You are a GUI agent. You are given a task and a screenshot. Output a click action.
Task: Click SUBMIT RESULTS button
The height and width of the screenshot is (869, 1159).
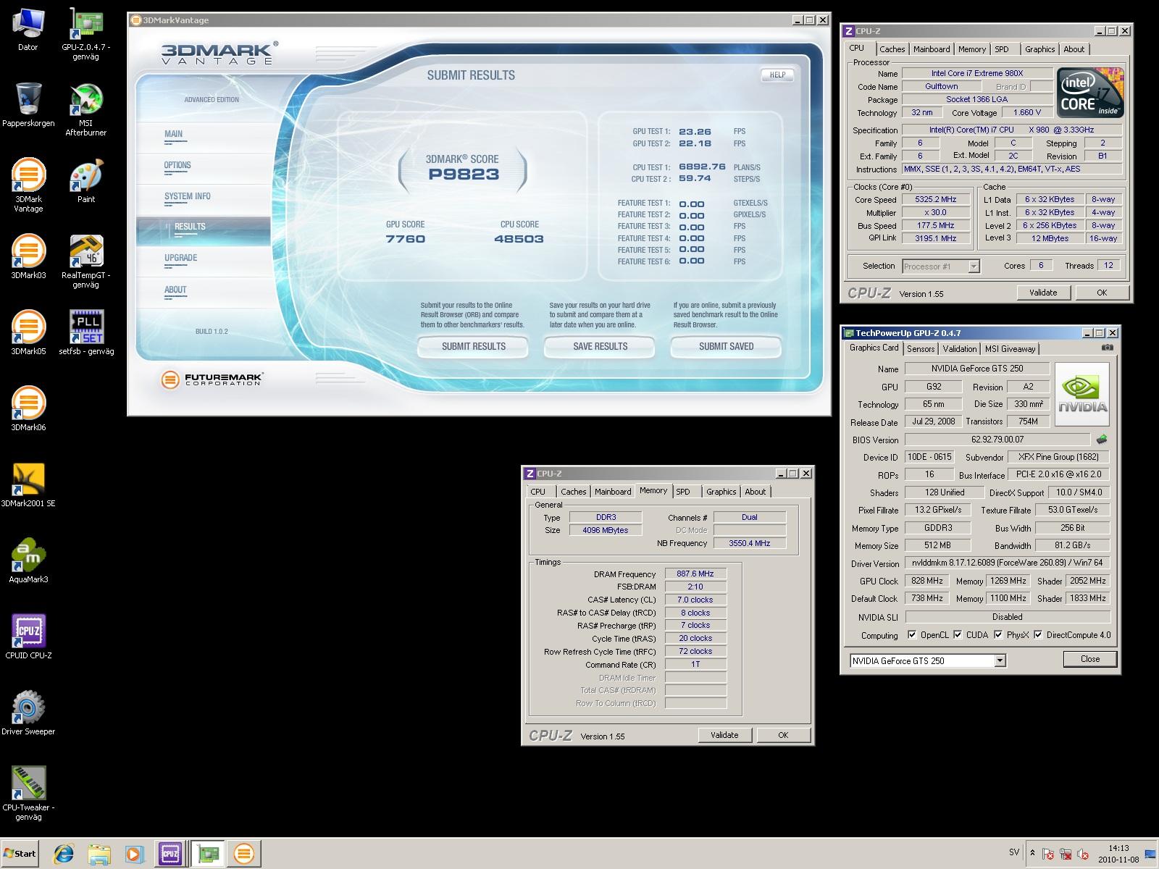[x=474, y=347]
